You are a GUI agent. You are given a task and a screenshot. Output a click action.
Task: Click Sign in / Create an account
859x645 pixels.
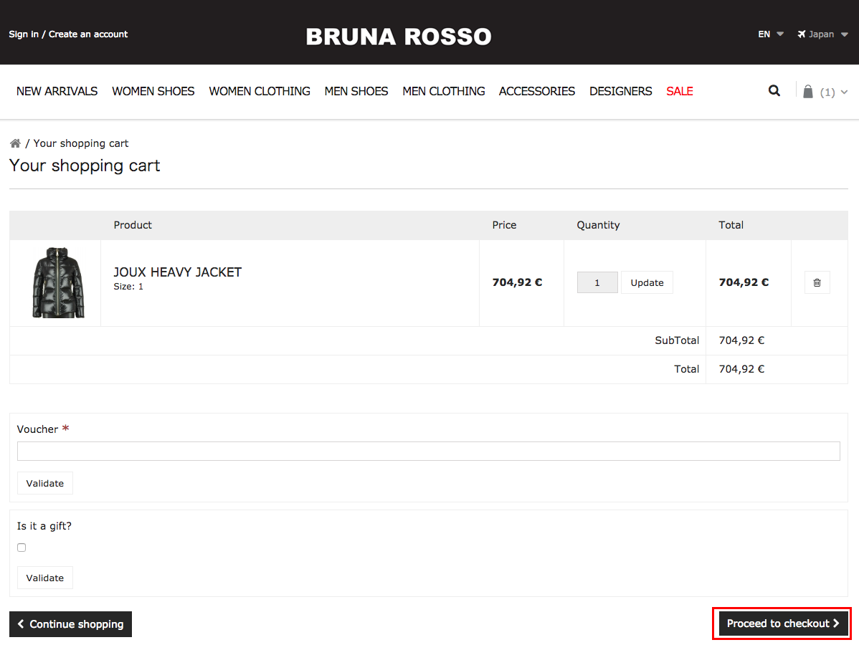(68, 34)
